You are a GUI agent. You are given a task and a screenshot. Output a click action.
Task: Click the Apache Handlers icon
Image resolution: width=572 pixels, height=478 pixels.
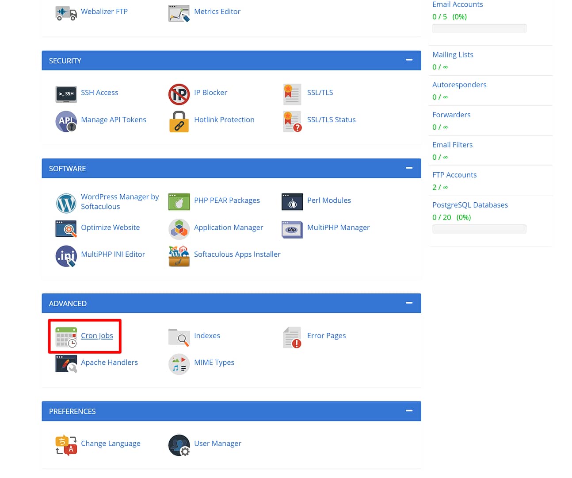click(66, 364)
